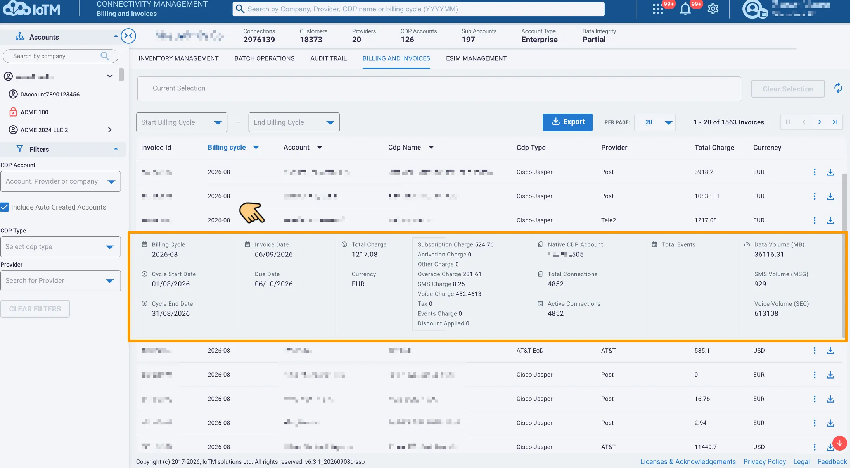851x468 pixels.
Task: Download the 2.94 EUR invoice
Action: point(830,423)
